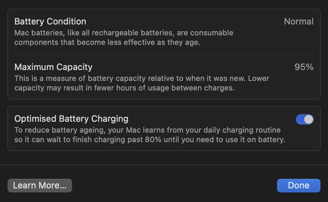
Task: Select the 95% maximum capacity value
Action: click(304, 67)
